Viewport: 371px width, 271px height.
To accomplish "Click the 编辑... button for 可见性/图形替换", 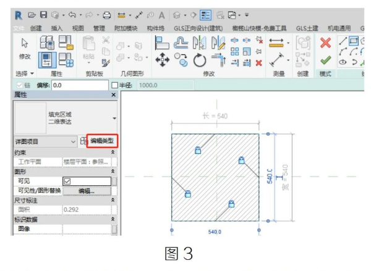I will pyautogui.click(x=87, y=191).
